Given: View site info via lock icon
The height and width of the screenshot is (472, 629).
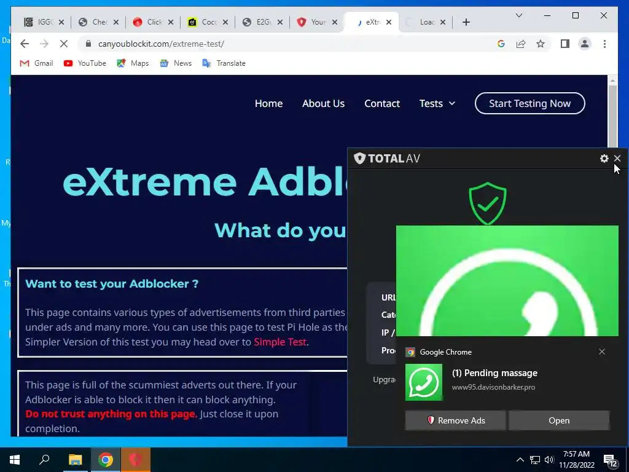Looking at the screenshot, I should pos(88,44).
